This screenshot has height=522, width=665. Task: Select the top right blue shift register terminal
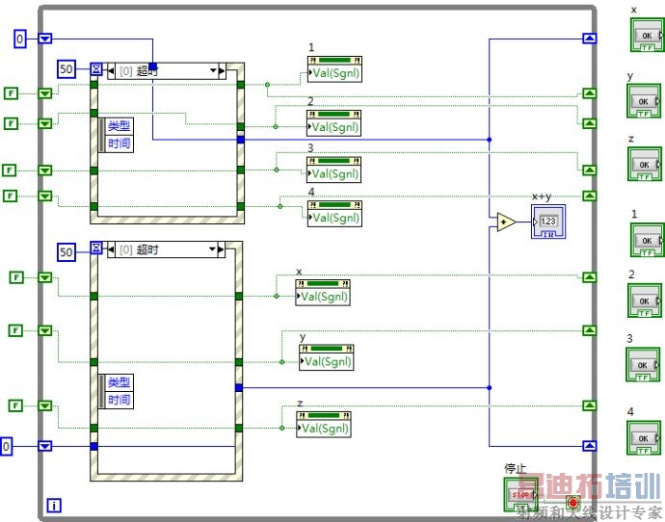[x=590, y=39]
